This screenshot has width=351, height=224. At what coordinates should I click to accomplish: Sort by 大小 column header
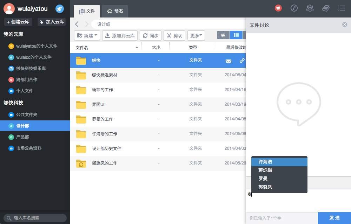coord(155,48)
